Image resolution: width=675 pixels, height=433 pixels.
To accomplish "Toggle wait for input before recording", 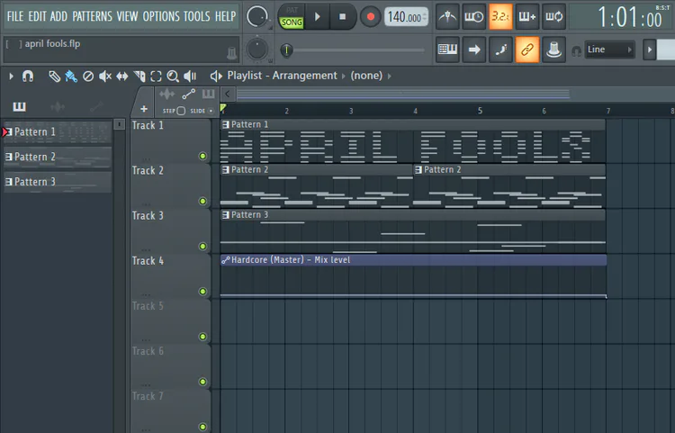I will click(x=474, y=17).
